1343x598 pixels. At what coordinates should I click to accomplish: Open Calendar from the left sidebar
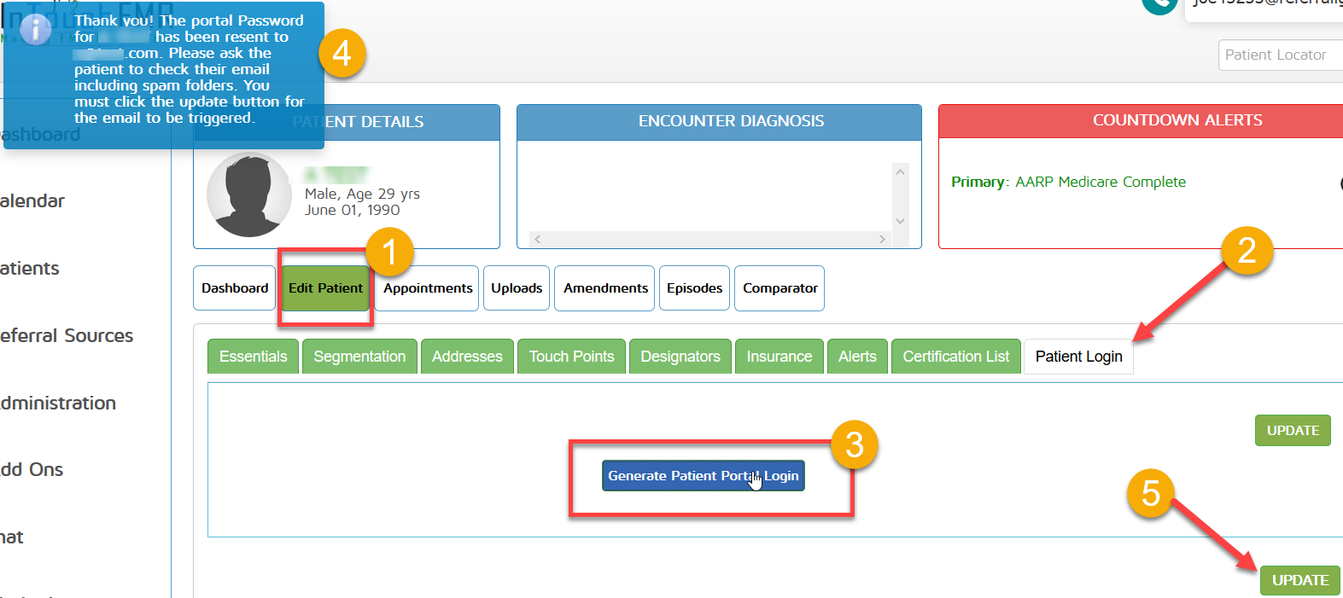[32, 201]
